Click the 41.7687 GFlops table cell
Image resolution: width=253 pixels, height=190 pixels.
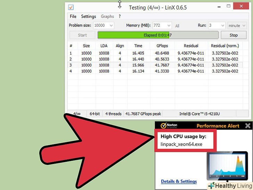click(x=162, y=65)
